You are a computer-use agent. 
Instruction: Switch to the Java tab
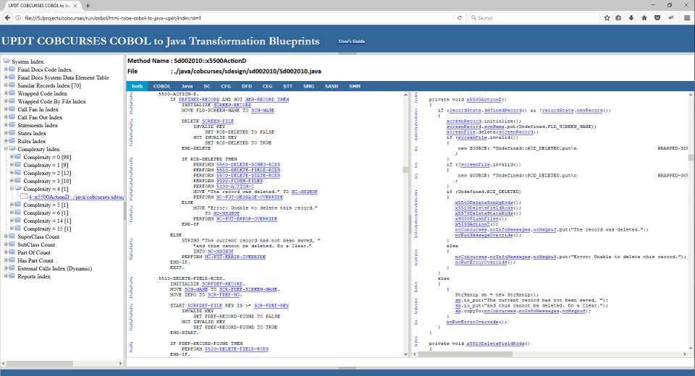(187, 86)
